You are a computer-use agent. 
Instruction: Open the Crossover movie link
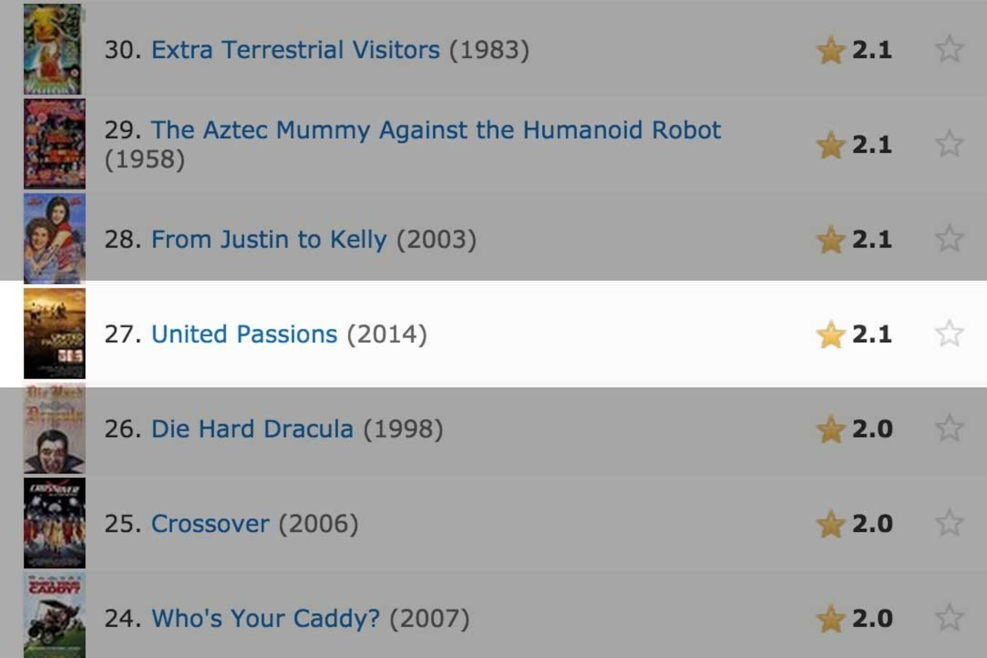(x=210, y=524)
